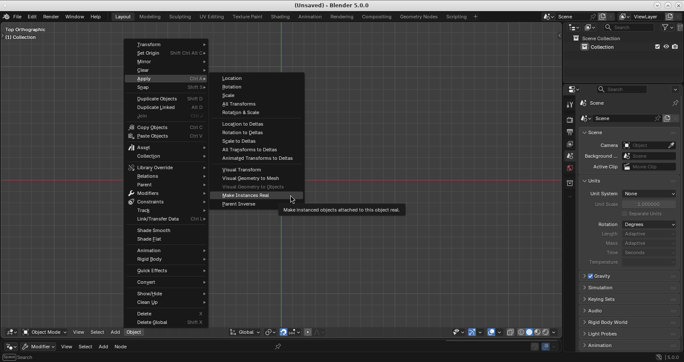Hide Collection in viewport with the eye icon
This screenshot has width=684, height=362.
666,47
